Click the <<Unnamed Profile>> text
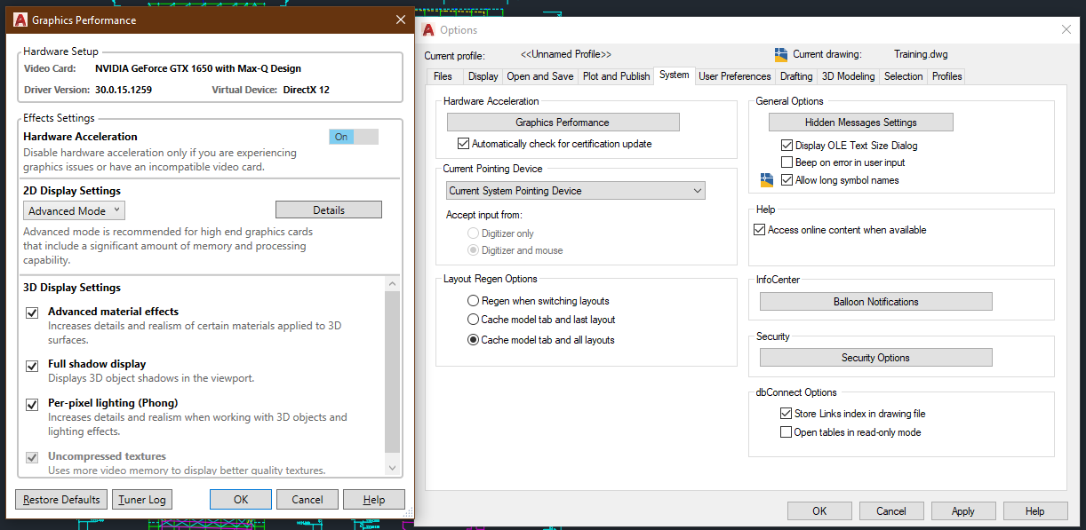The image size is (1086, 530). point(566,54)
